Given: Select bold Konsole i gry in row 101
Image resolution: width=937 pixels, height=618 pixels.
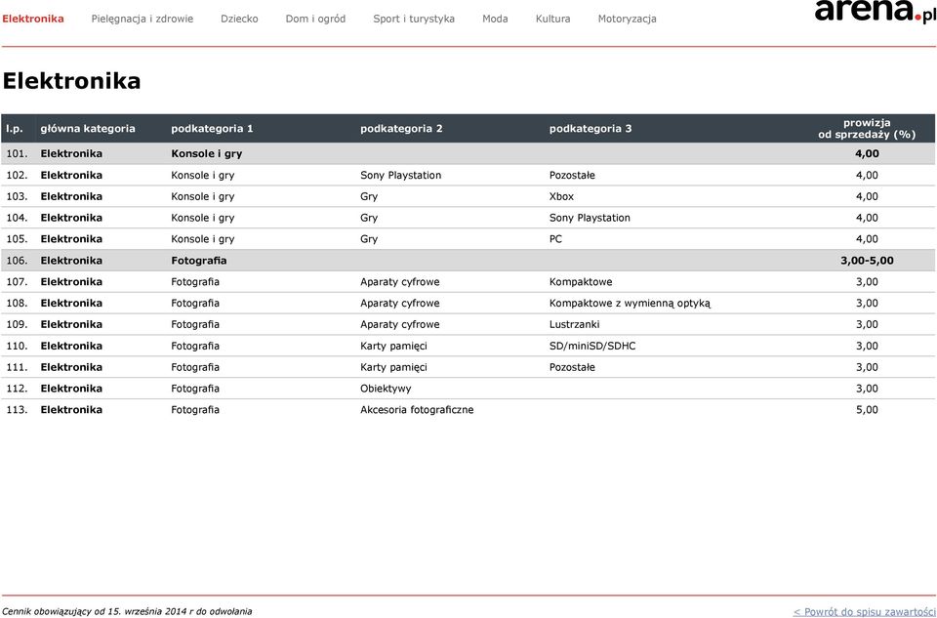Looking at the screenshot, I should point(207,153).
